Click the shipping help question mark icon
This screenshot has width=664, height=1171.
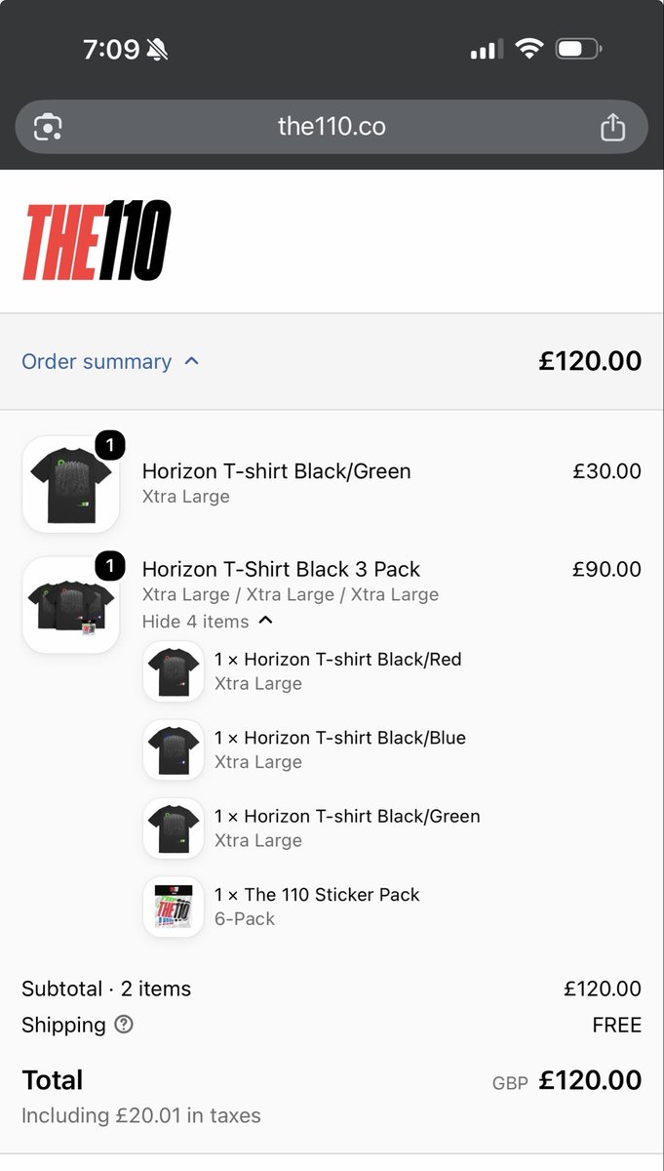pos(124,1025)
